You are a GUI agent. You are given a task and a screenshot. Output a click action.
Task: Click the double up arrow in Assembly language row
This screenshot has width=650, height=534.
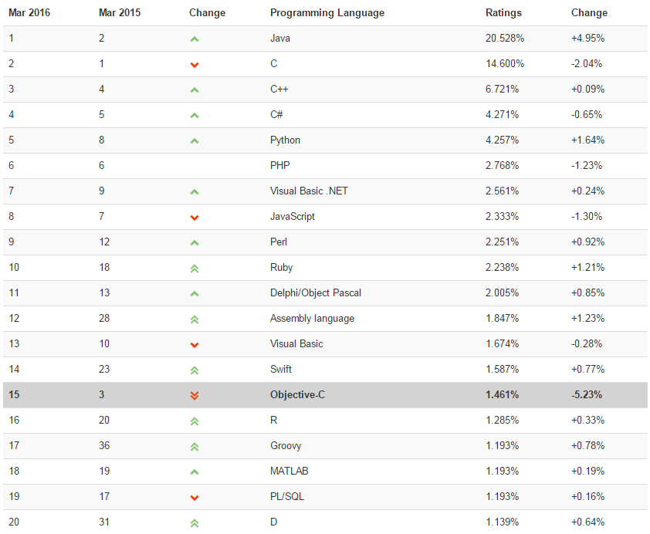[x=195, y=319]
